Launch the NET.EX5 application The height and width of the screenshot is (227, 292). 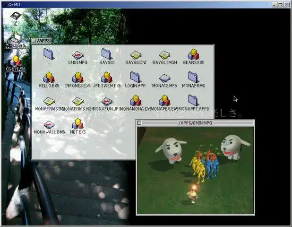point(78,124)
